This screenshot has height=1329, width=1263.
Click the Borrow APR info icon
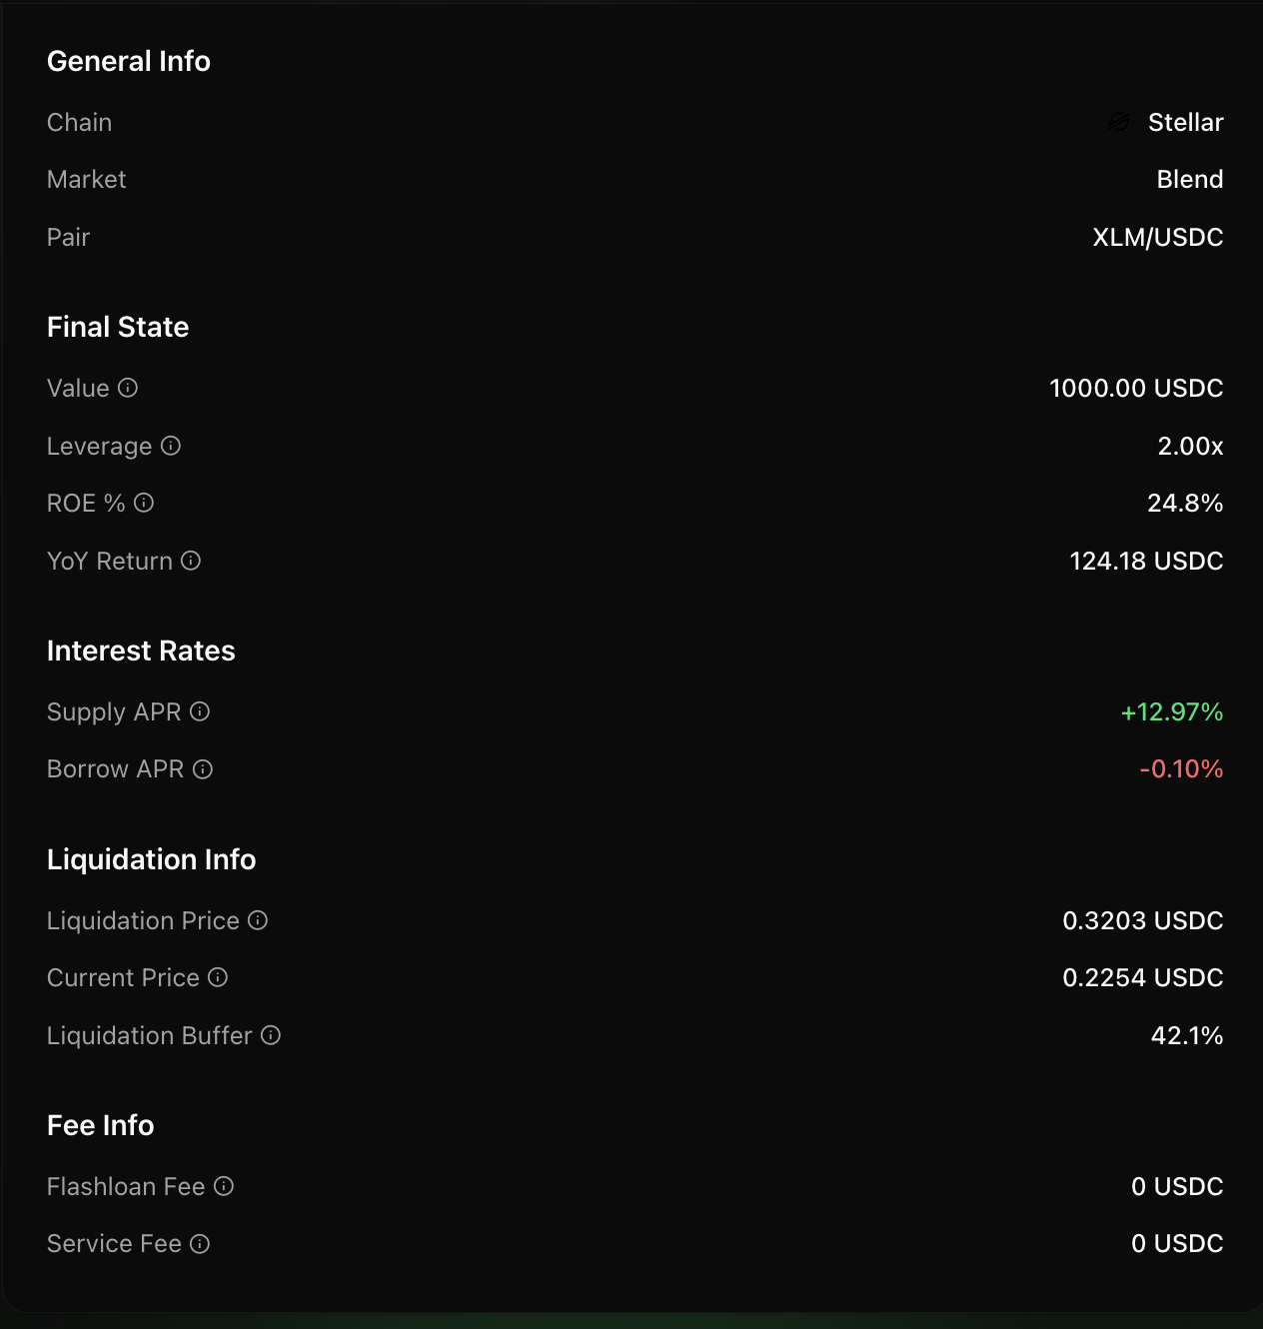tap(203, 769)
